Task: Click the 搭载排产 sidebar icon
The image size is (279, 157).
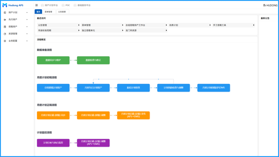Action: pos(5,27)
